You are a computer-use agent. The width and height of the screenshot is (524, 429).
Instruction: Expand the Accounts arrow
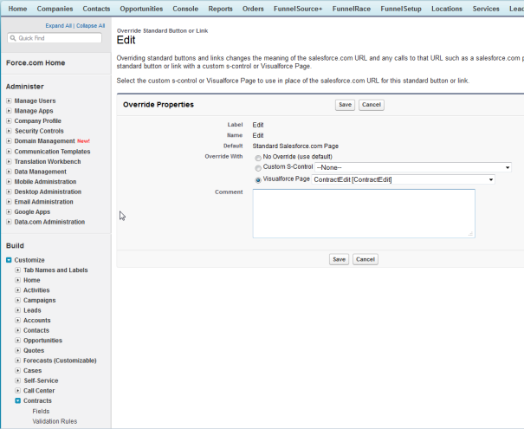(18, 320)
